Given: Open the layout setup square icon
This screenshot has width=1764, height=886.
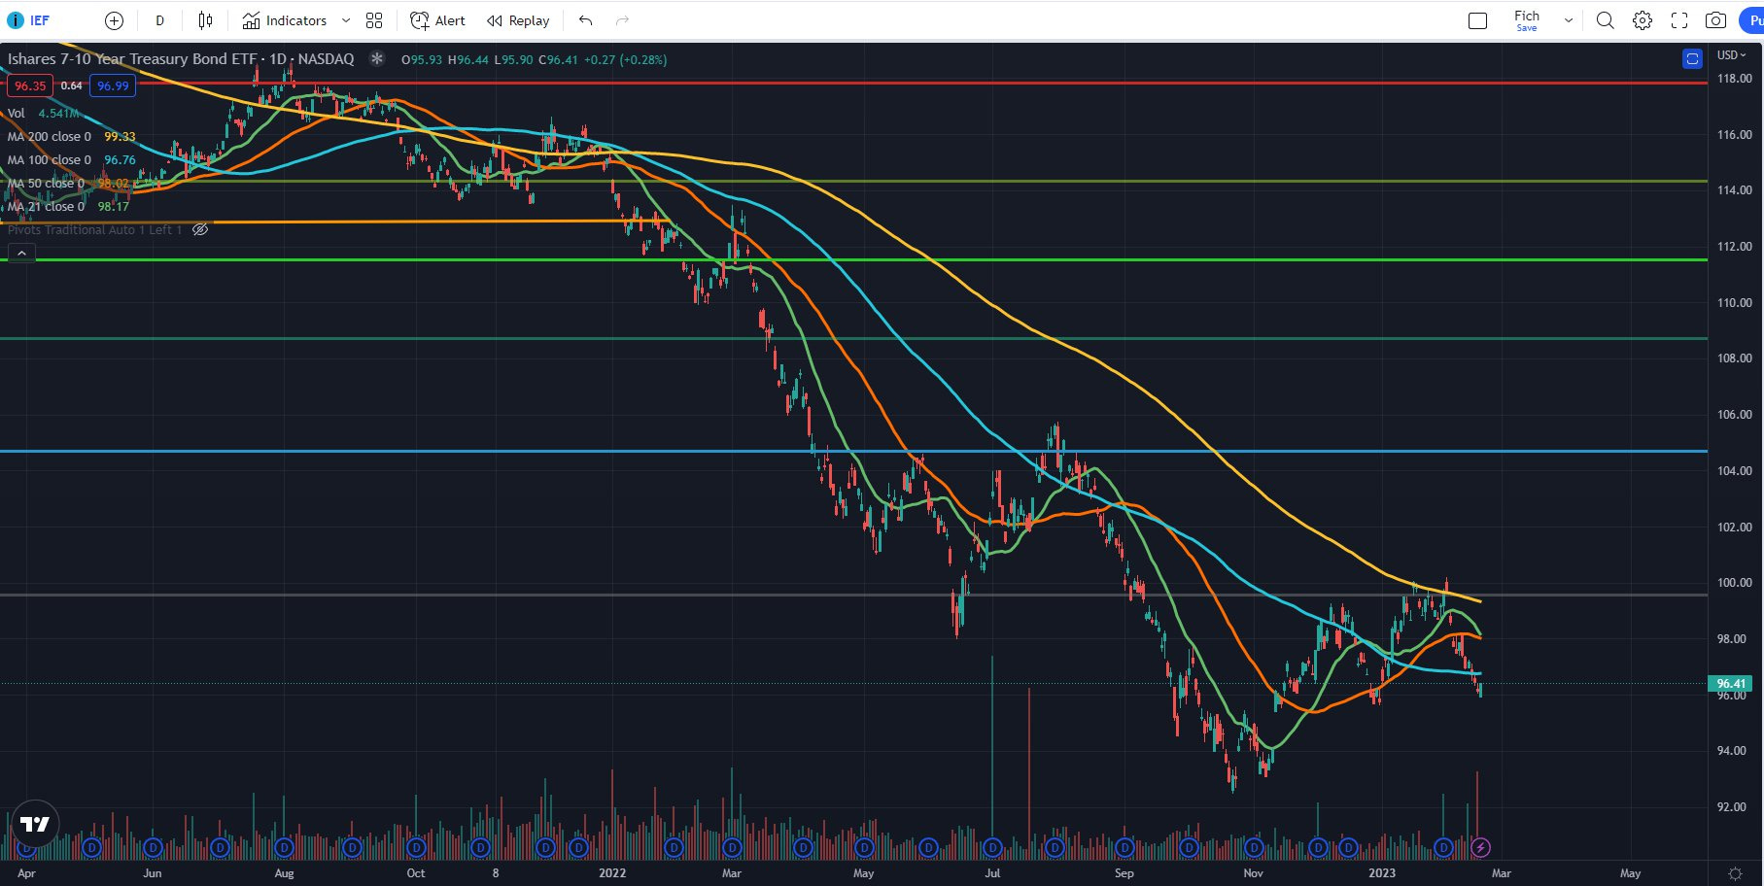Looking at the screenshot, I should (1477, 20).
